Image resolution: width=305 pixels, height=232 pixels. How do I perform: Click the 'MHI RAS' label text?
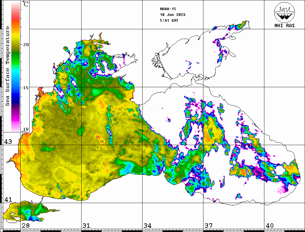285,25
